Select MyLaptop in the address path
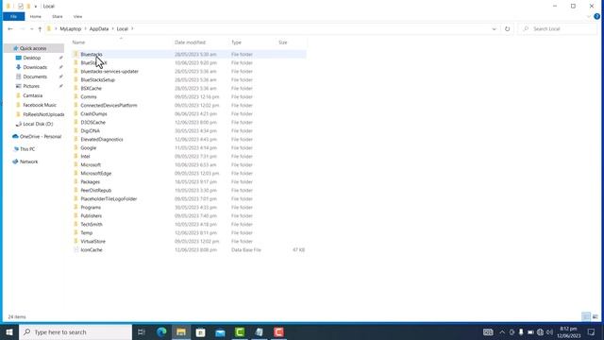 71,29
